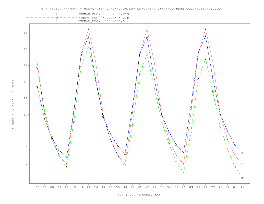The width and height of the screenshot is (264, 204).
Task: Click x-axis tick label 75
Action: (x=220, y=187)
